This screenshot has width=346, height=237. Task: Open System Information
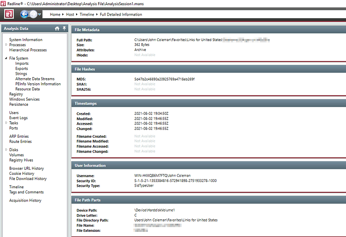click(26, 40)
